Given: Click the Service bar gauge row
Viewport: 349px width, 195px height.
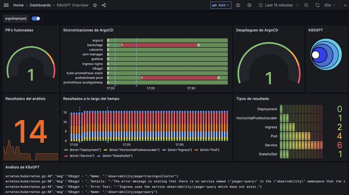Looking at the screenshot, I should tap(301, 145).
